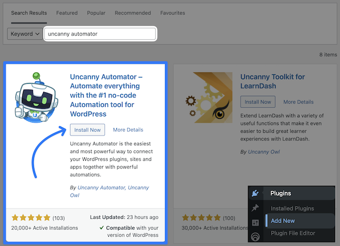Click the sidebar icon beside the Add New entry
This screenshot has width=340, height=246.
255,222
